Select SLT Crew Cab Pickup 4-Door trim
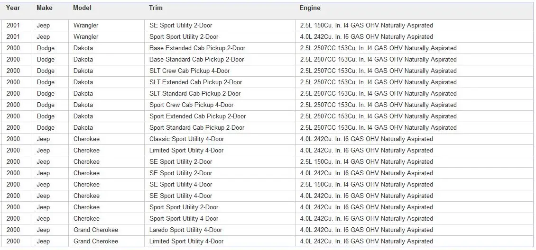536x250 pixels. click(189, 71)
